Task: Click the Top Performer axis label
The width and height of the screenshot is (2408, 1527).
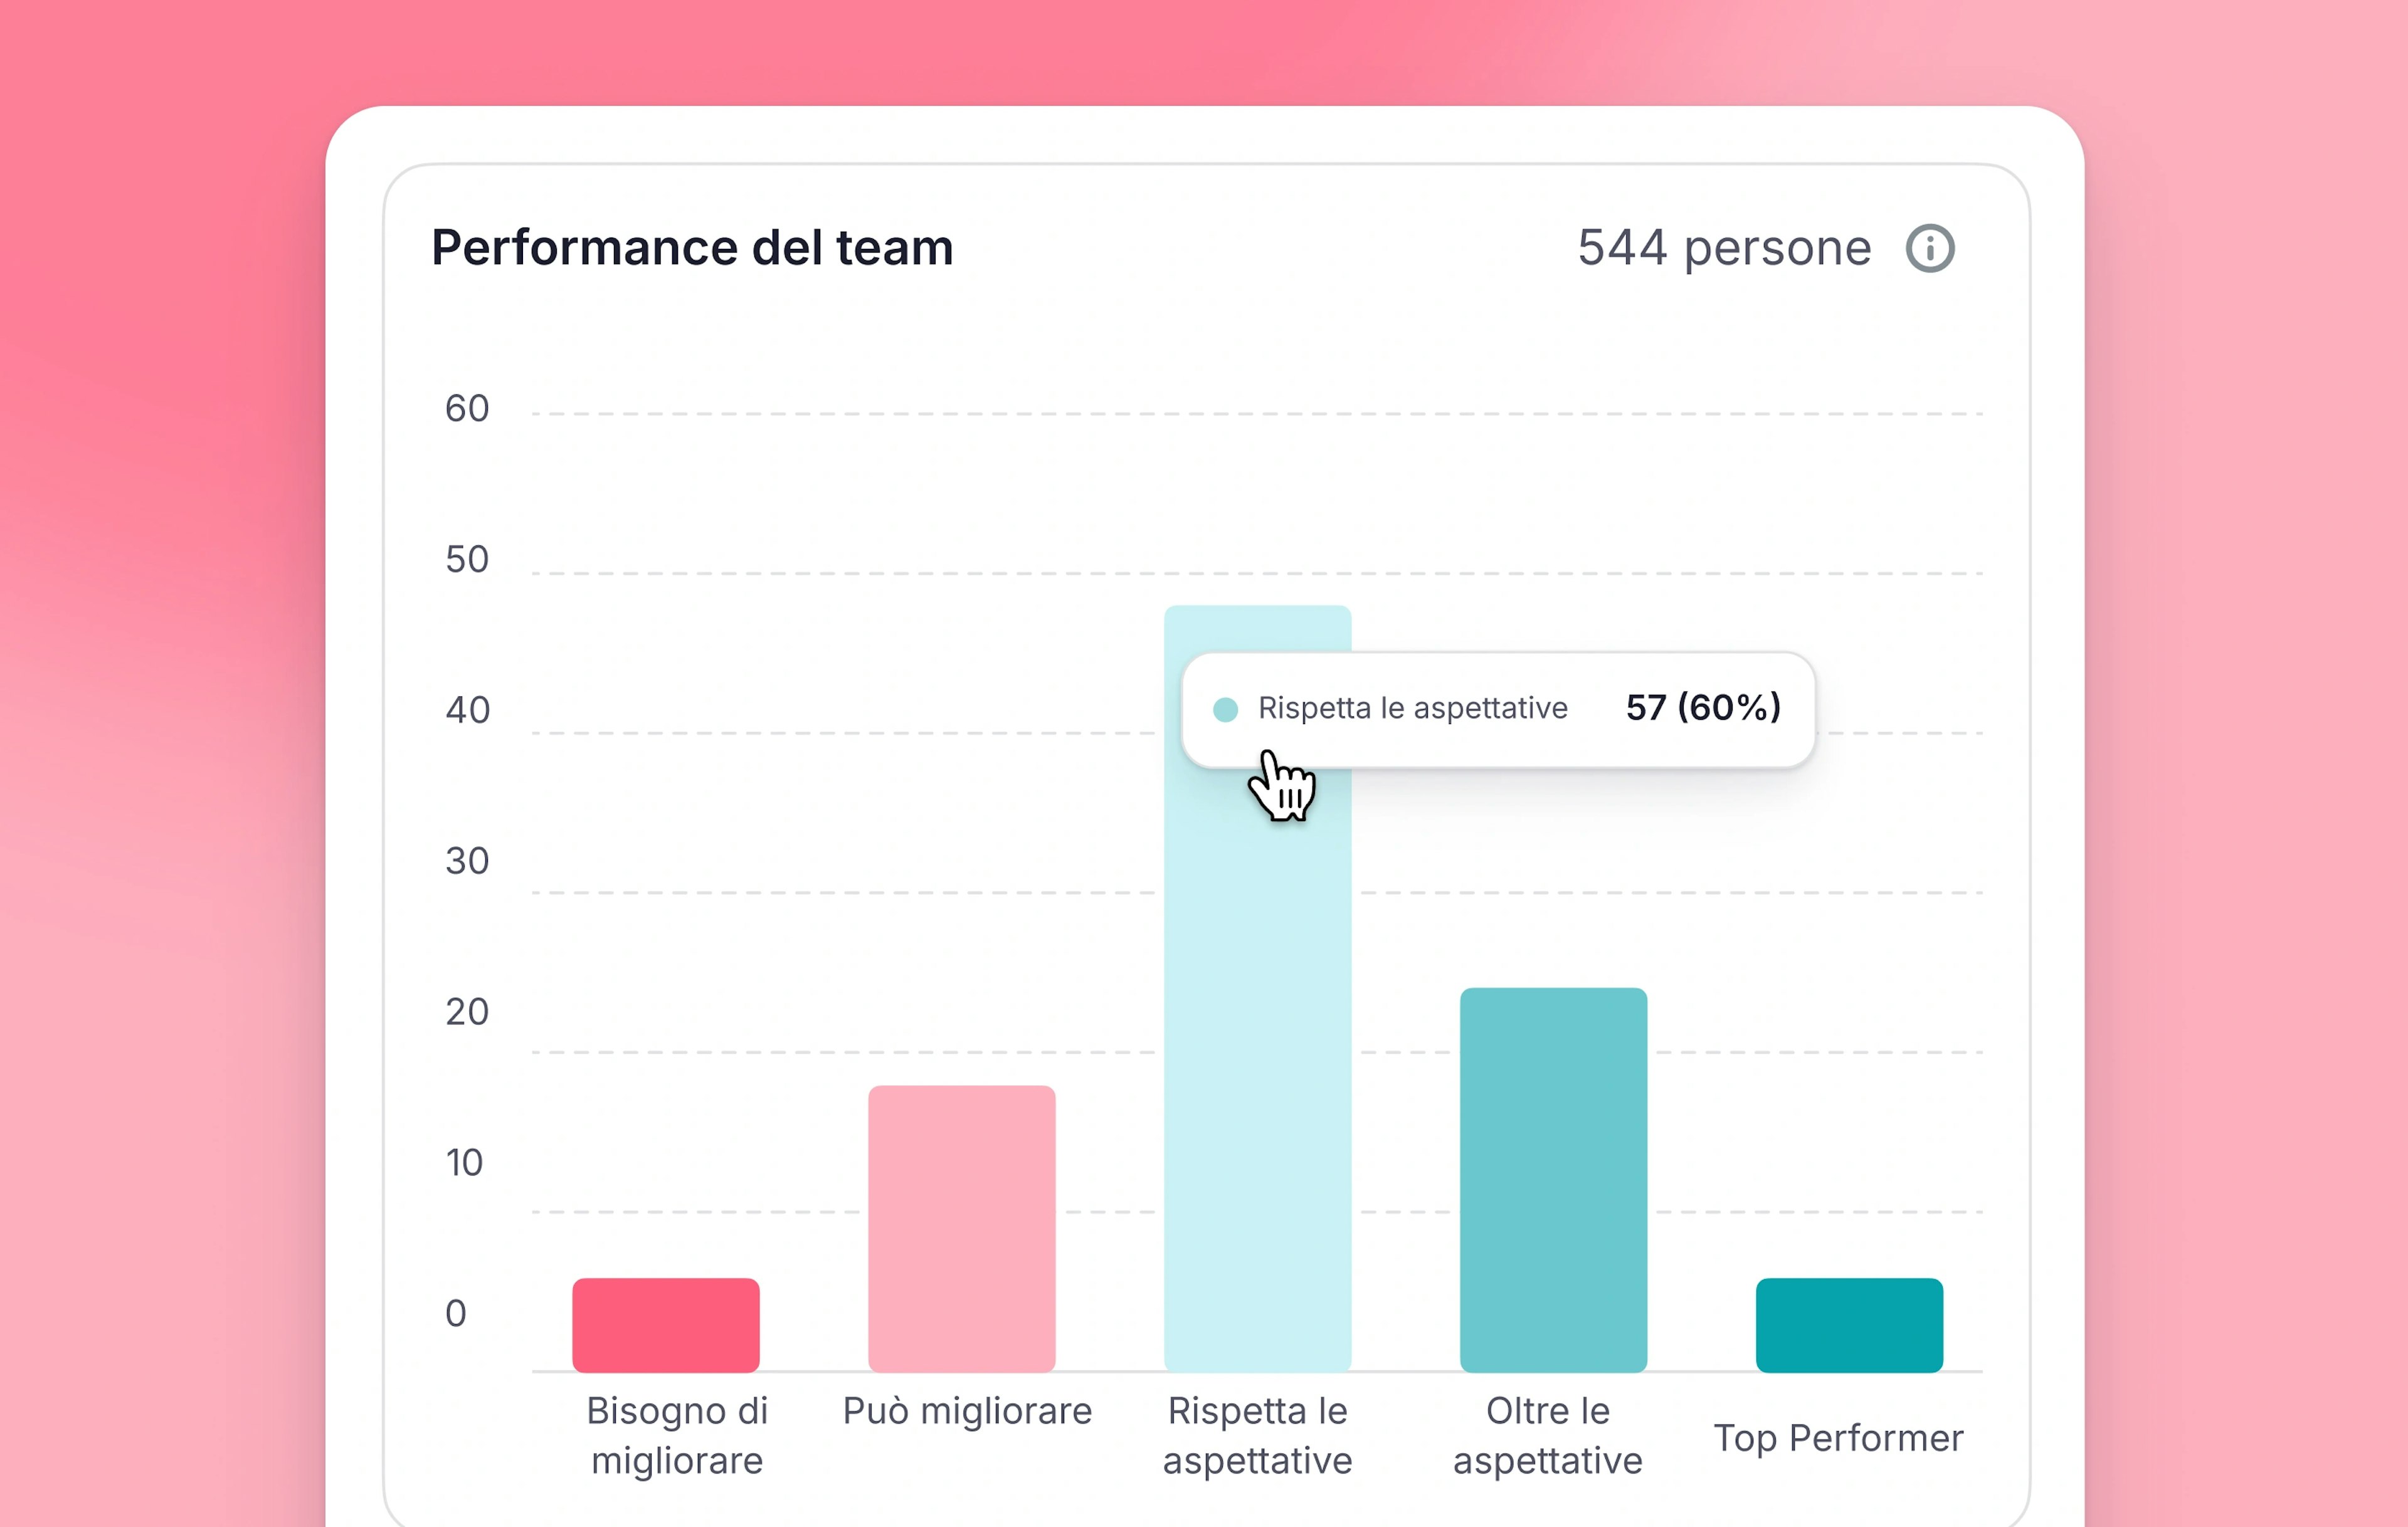Action: [1838, 1438]
